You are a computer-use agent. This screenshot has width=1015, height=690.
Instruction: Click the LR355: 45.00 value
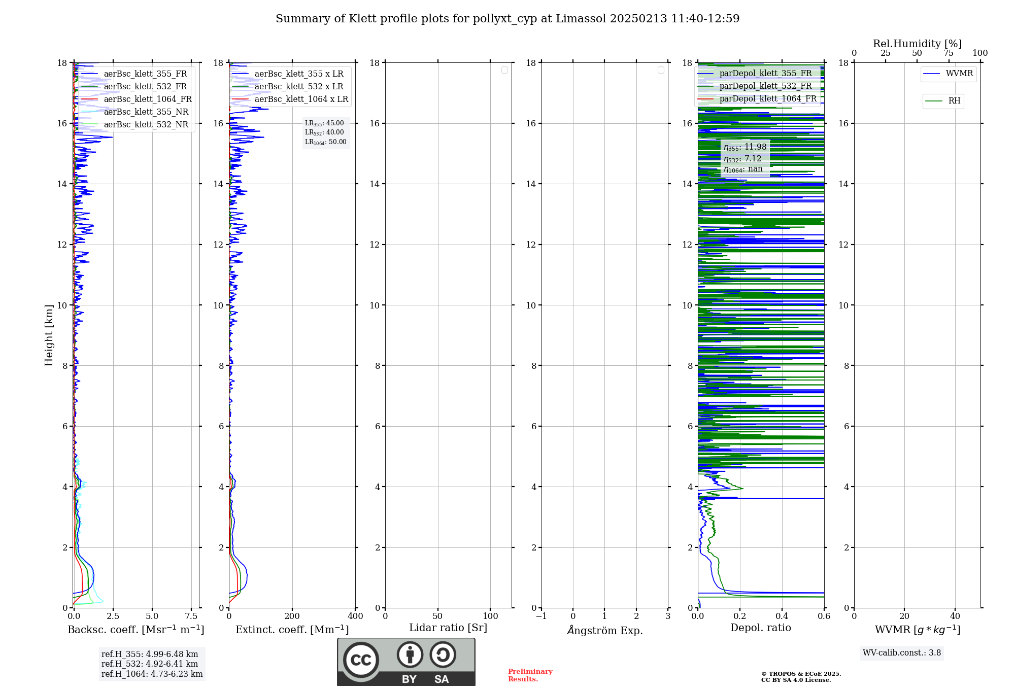324,123
